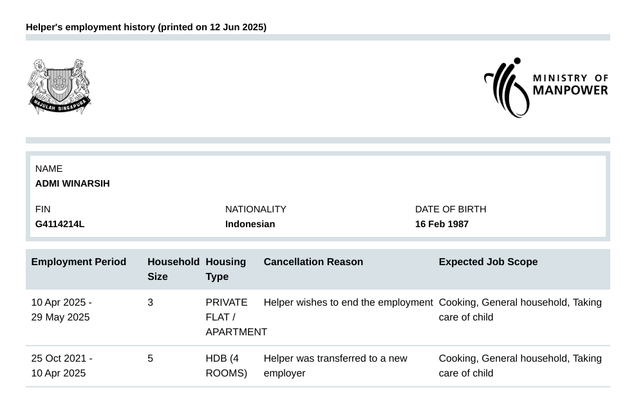Click the name ADMI WINARSIH
627x408 pixels.
pos(72,183)
